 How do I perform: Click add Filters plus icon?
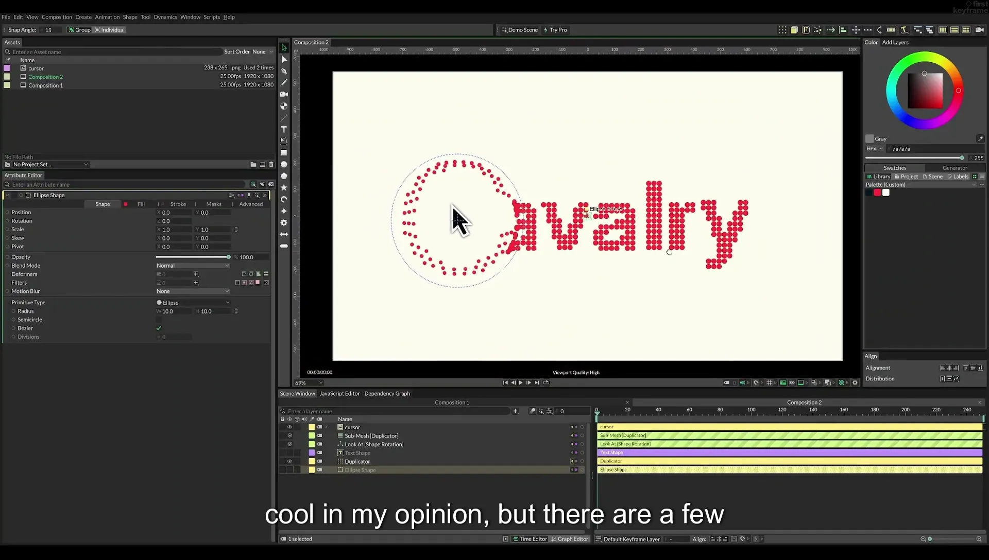pyautogui.click(x=196, y=283)
